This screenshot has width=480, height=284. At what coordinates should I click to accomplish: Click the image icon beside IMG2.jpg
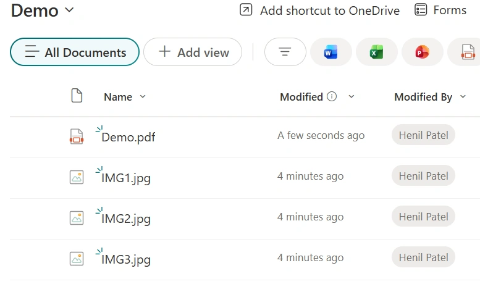pyautogui.click(x=77, y=218)
